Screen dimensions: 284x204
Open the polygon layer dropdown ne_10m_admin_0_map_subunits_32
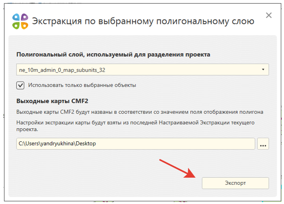pyautogui.click(x=142, y=70)
